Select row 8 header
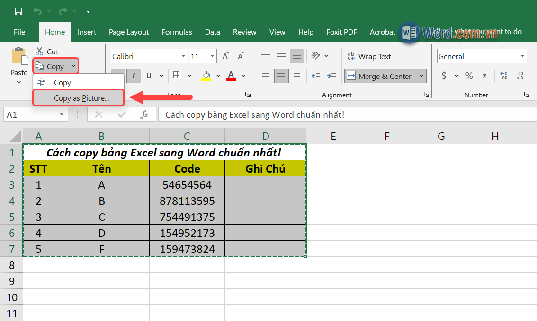The width and height of the screenshot is (537, 321). pyautogui.click(x=12, y=265)
